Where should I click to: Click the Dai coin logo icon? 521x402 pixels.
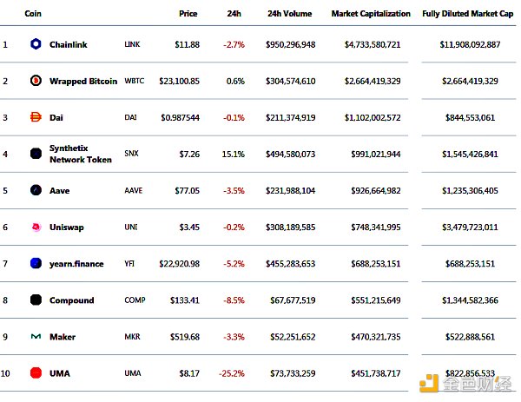pos(36,117)
